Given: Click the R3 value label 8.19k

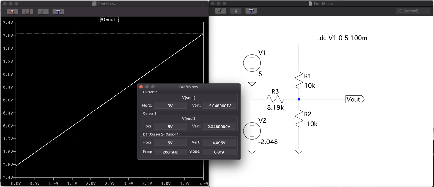Looking at the screenshot, I should (x=275, y=107).
